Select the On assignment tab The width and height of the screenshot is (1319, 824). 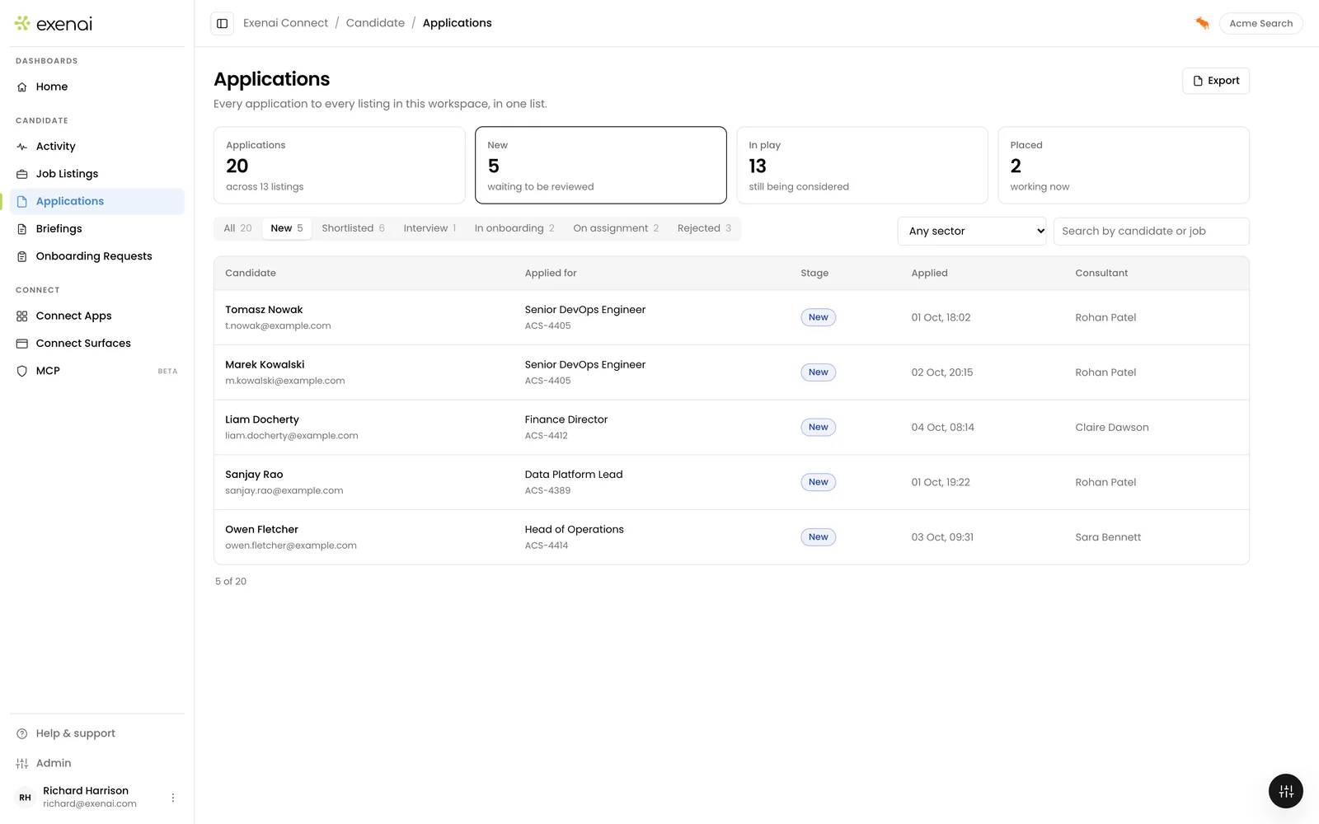click(616, 228)
